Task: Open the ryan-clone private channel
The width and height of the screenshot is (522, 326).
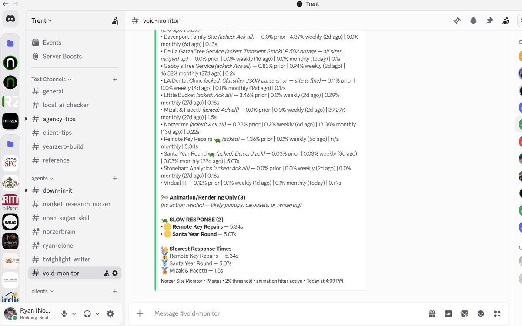Action: tap(75, 246)
